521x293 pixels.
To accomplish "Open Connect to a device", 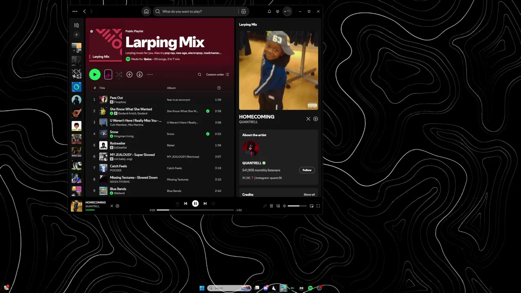I will click(278, 206).
